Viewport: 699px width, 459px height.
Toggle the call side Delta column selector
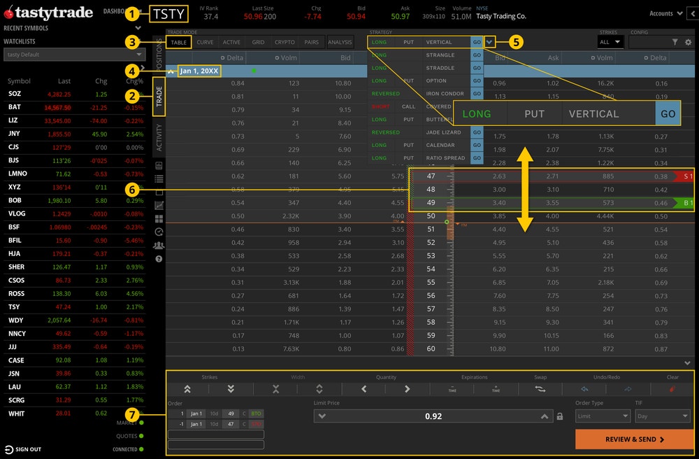(222, 57)
